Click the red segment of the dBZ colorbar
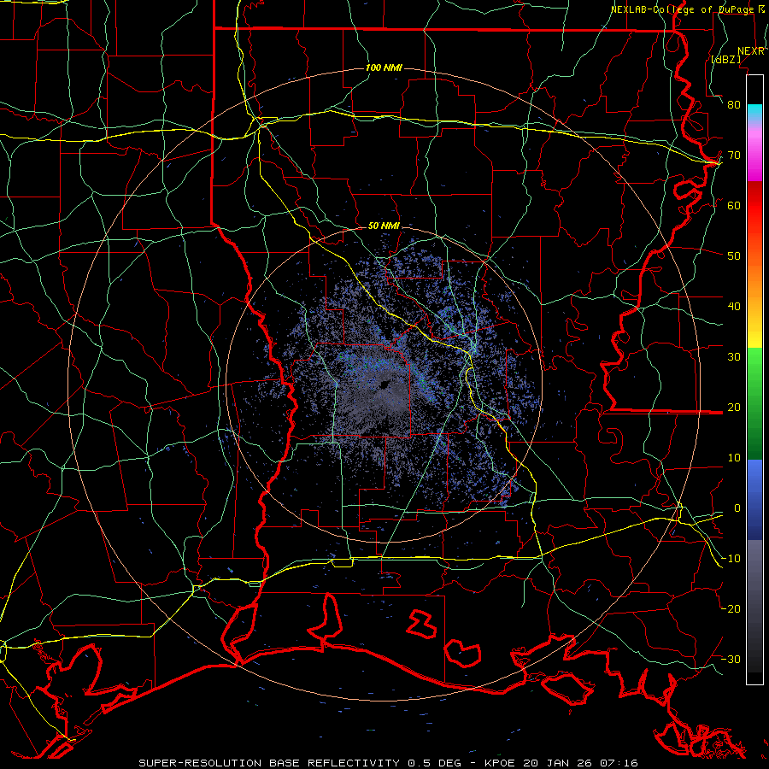Image resolution: width=769 pixels, height=769 pixels. point(754,206)
